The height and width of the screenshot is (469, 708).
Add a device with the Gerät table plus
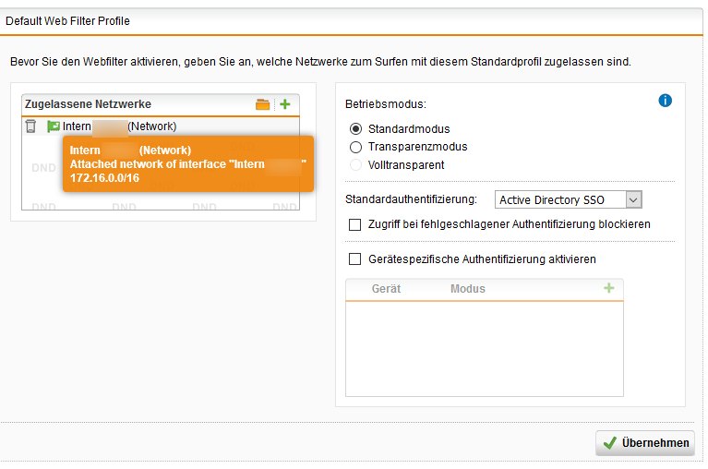pyautogui.click(x=608, y=289)
